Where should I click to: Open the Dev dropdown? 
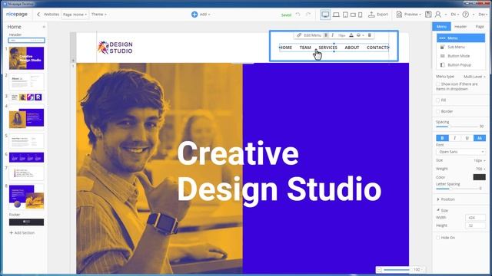point(483,15)
